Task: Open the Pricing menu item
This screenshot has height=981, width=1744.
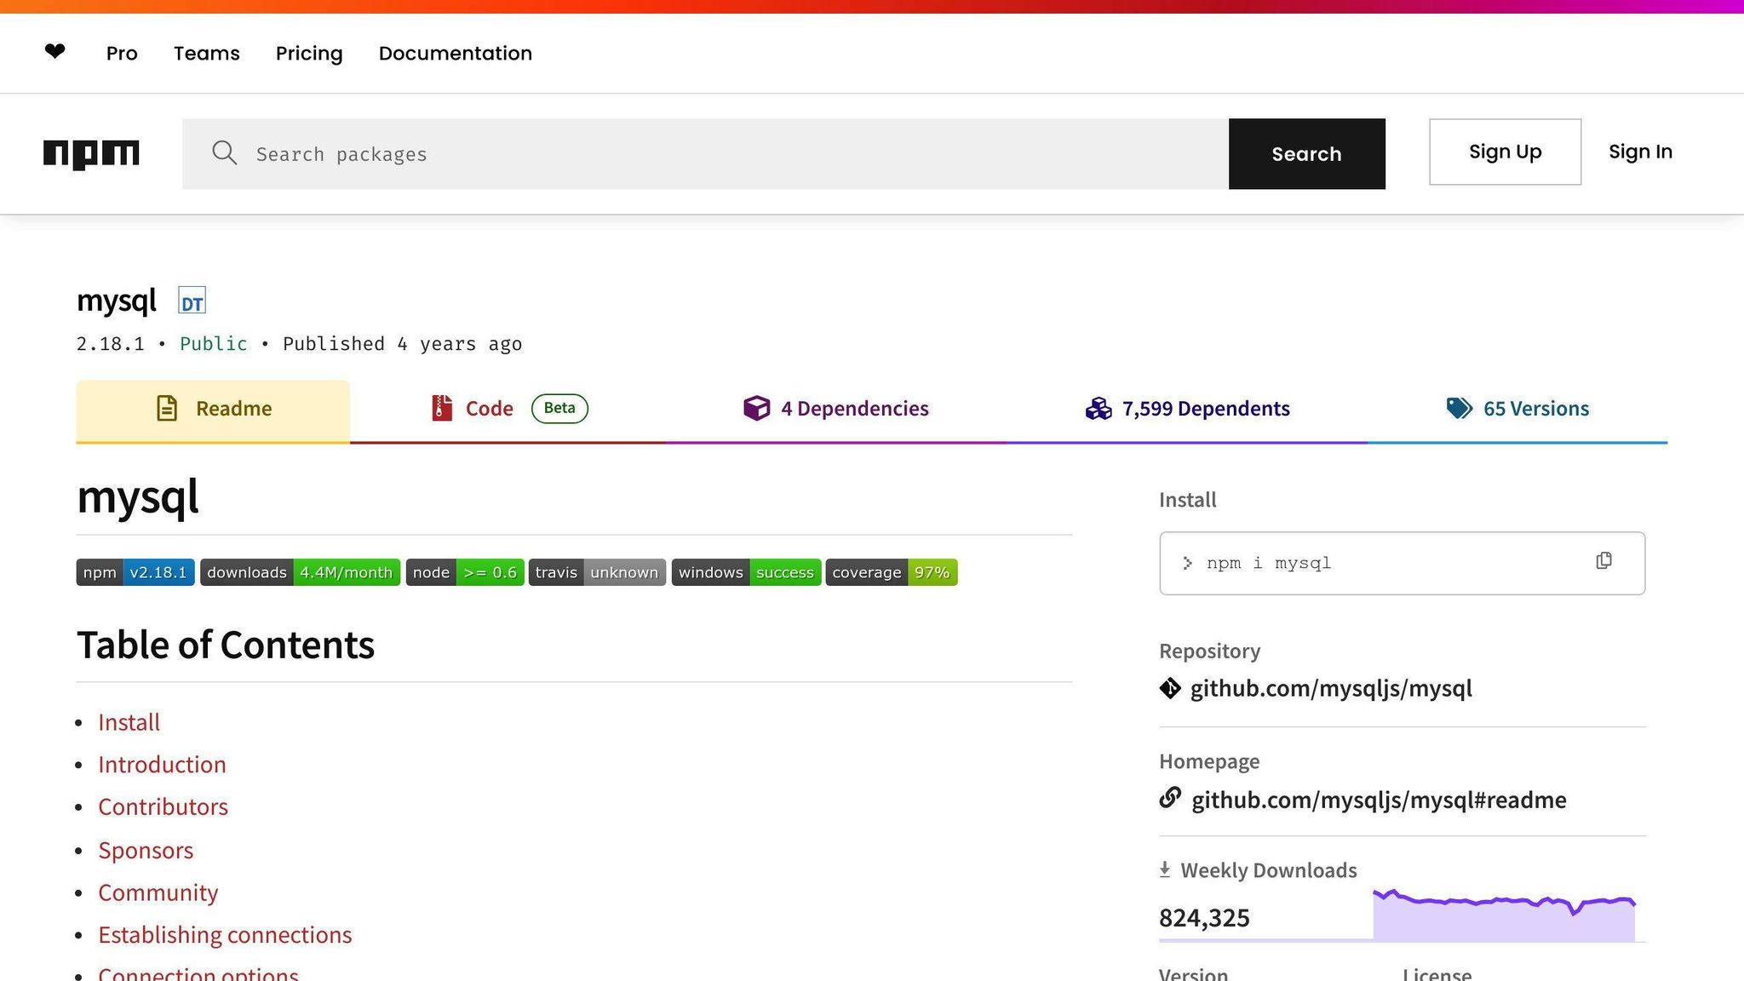Action: click(308, 53)
